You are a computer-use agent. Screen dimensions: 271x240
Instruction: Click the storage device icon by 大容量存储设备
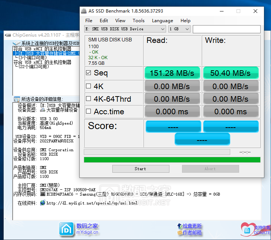click(43, 110)
